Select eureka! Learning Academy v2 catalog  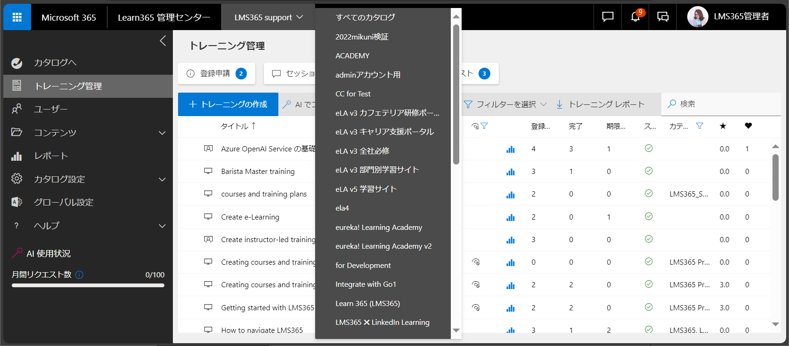(383, 246)
